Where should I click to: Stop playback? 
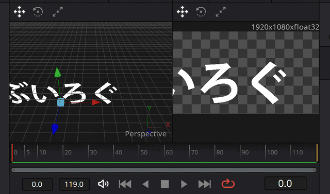(x=165, y=184)
